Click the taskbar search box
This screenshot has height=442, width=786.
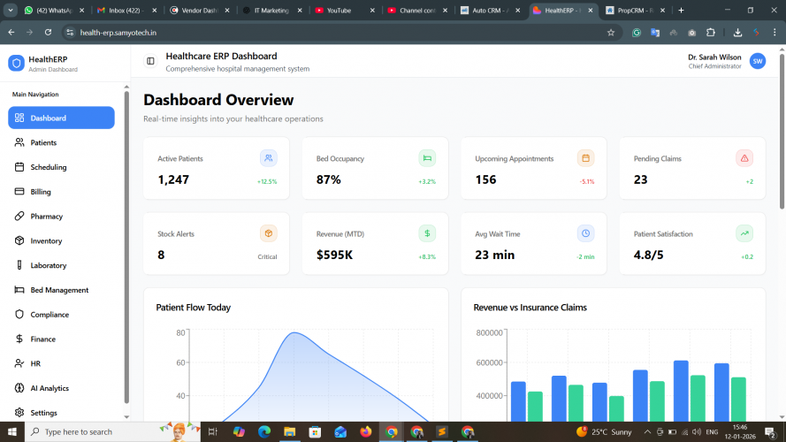(112, 431)
